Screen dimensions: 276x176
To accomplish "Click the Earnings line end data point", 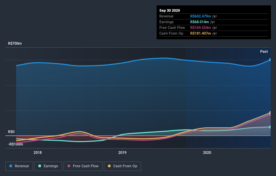I will click(270, 127).
